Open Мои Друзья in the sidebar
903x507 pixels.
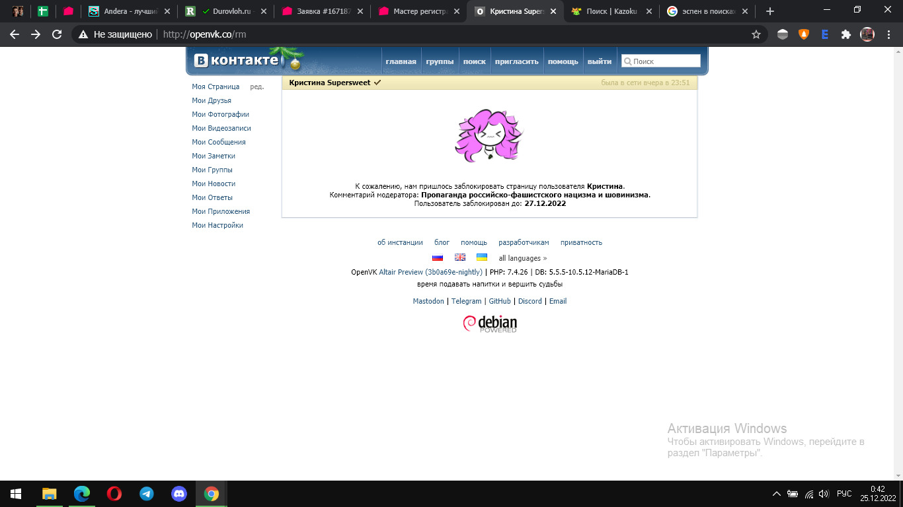212,100
